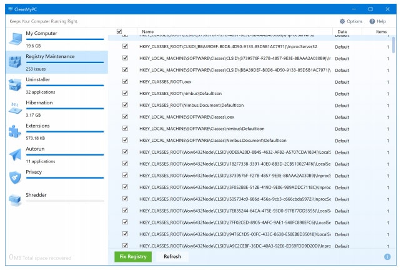This screenshot has height=270, width=401.
Task: Sort by the Name column header
Action: click(x=234, y=31)
